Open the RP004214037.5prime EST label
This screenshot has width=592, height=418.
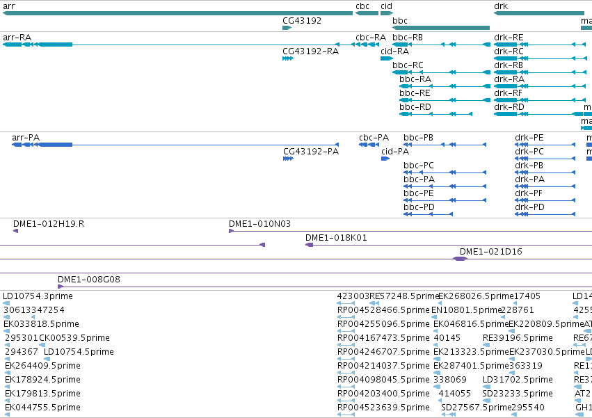click(x=383, y=366)
